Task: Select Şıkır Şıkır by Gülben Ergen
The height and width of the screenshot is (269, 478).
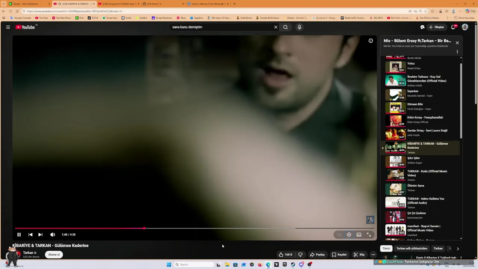Action: [x=420, y=161]
